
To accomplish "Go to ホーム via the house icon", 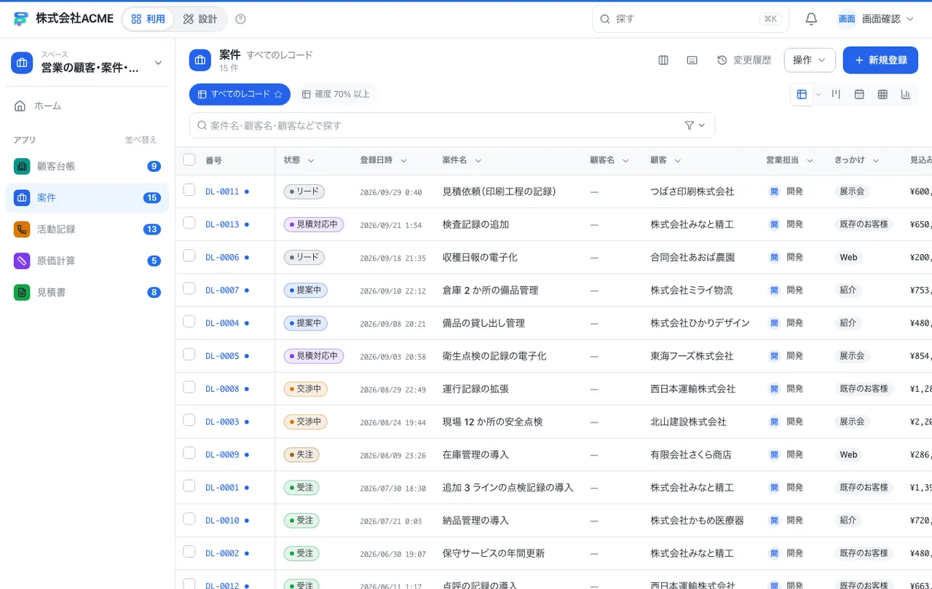I will coord(20,106).
